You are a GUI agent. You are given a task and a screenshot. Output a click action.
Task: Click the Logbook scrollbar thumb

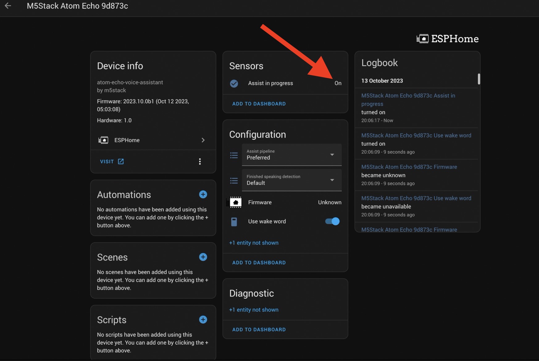pos(479,79)
